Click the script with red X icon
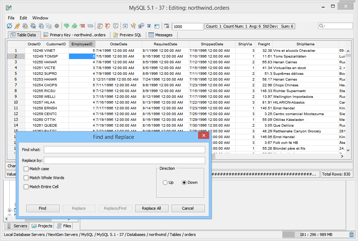Screen dimensions: 358x241 108,26
